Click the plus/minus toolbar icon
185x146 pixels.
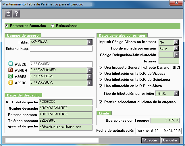coord(8,14)
